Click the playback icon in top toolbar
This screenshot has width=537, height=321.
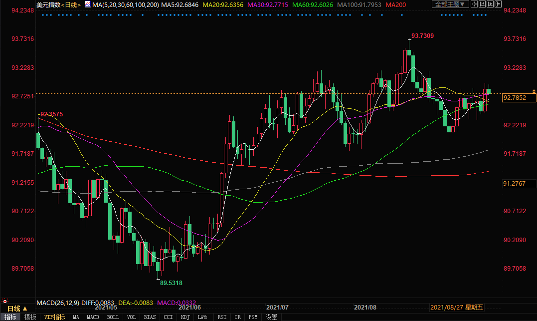click(497, 4)
